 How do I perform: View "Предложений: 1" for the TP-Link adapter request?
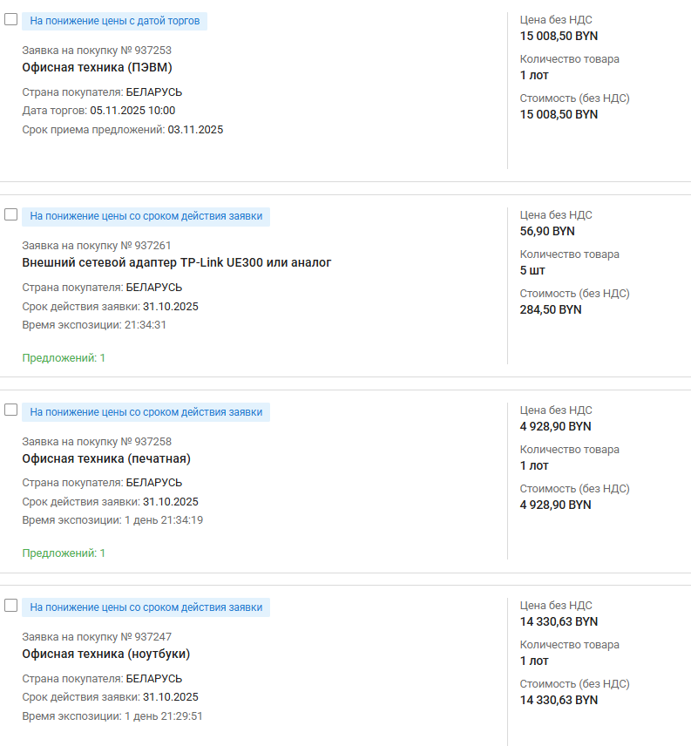pos(64,357)
